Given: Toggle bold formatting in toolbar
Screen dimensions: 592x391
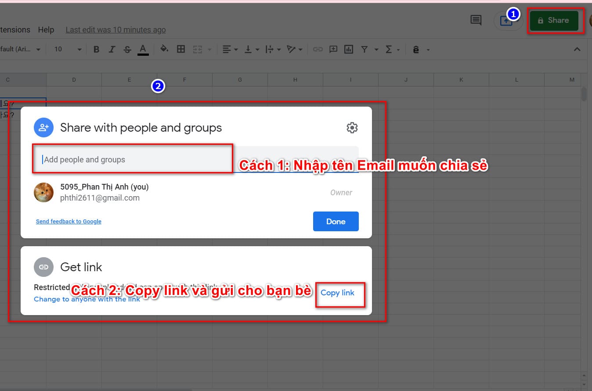Looking at the screenshot, I should 97,49.
